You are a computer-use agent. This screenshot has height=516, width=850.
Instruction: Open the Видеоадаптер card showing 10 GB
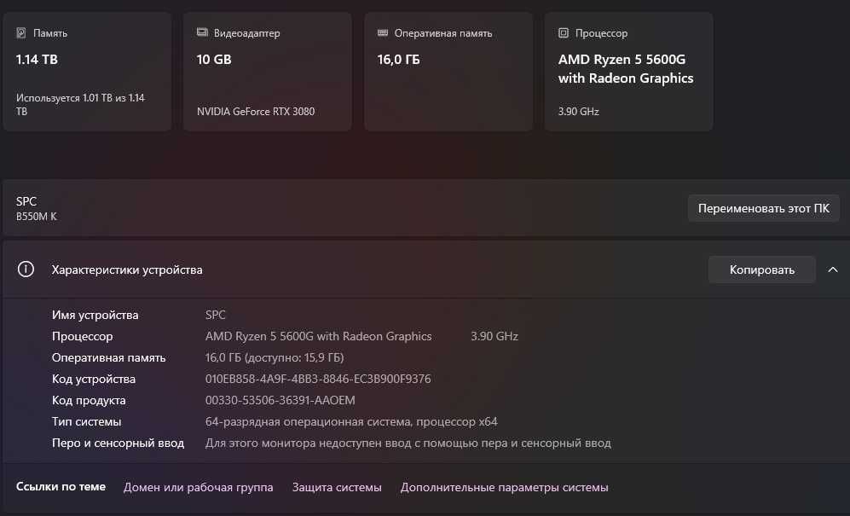pos(267,72)
